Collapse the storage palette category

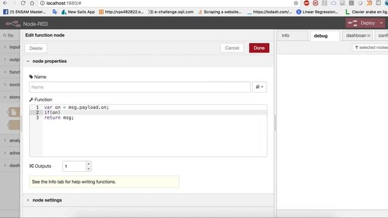pyautogui.click(x=10, y=97)
